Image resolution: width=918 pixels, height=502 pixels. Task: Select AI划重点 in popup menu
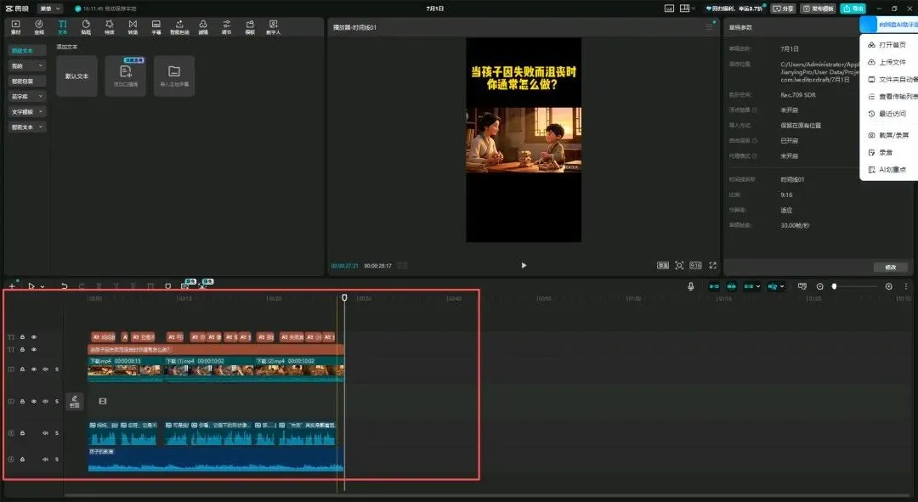point(892,170)
